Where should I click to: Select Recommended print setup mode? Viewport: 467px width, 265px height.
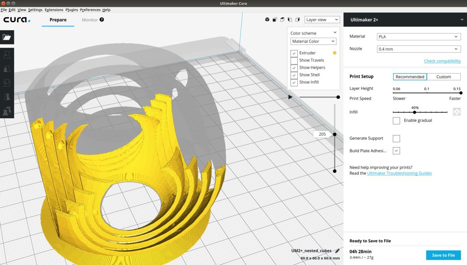pos(410,77)
